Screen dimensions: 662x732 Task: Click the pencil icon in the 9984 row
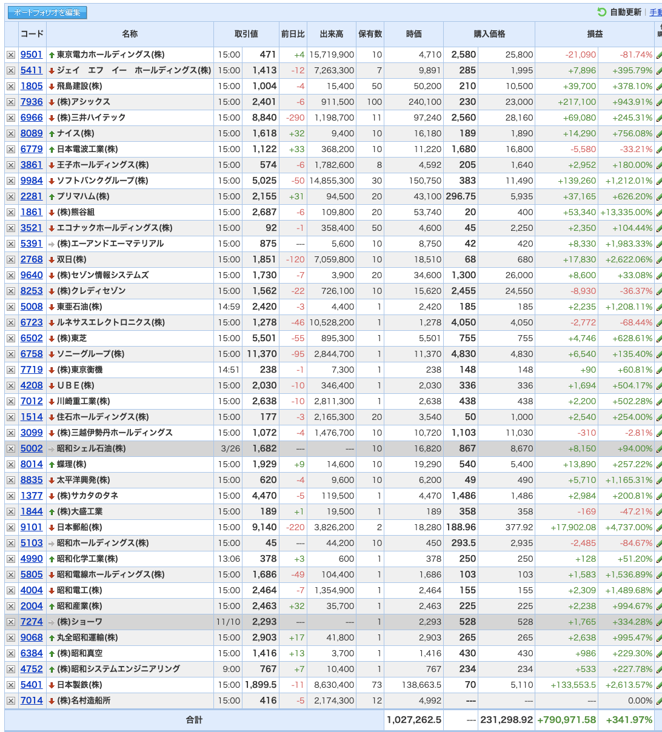click(x=659, y=181)
